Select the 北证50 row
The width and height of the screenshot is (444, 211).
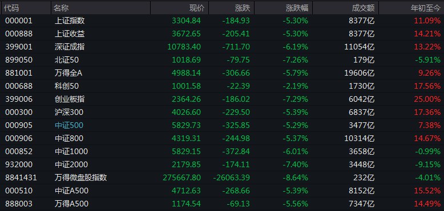point(222,60)
